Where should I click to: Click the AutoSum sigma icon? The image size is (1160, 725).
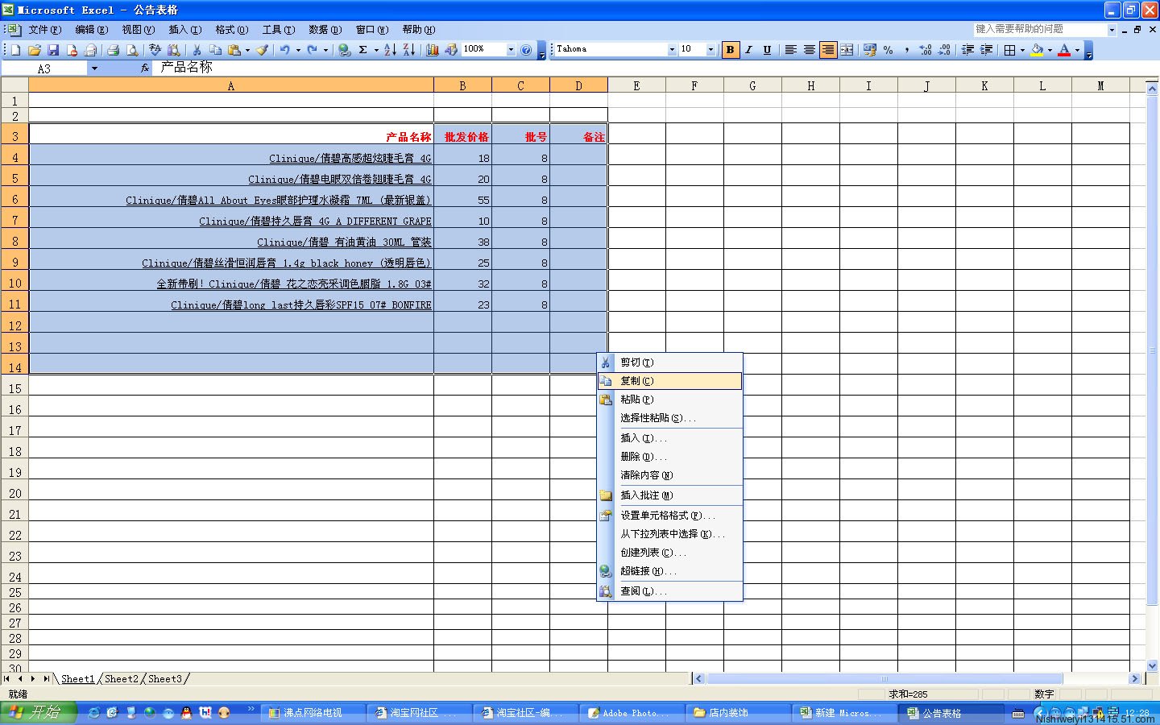click(363, 50)
